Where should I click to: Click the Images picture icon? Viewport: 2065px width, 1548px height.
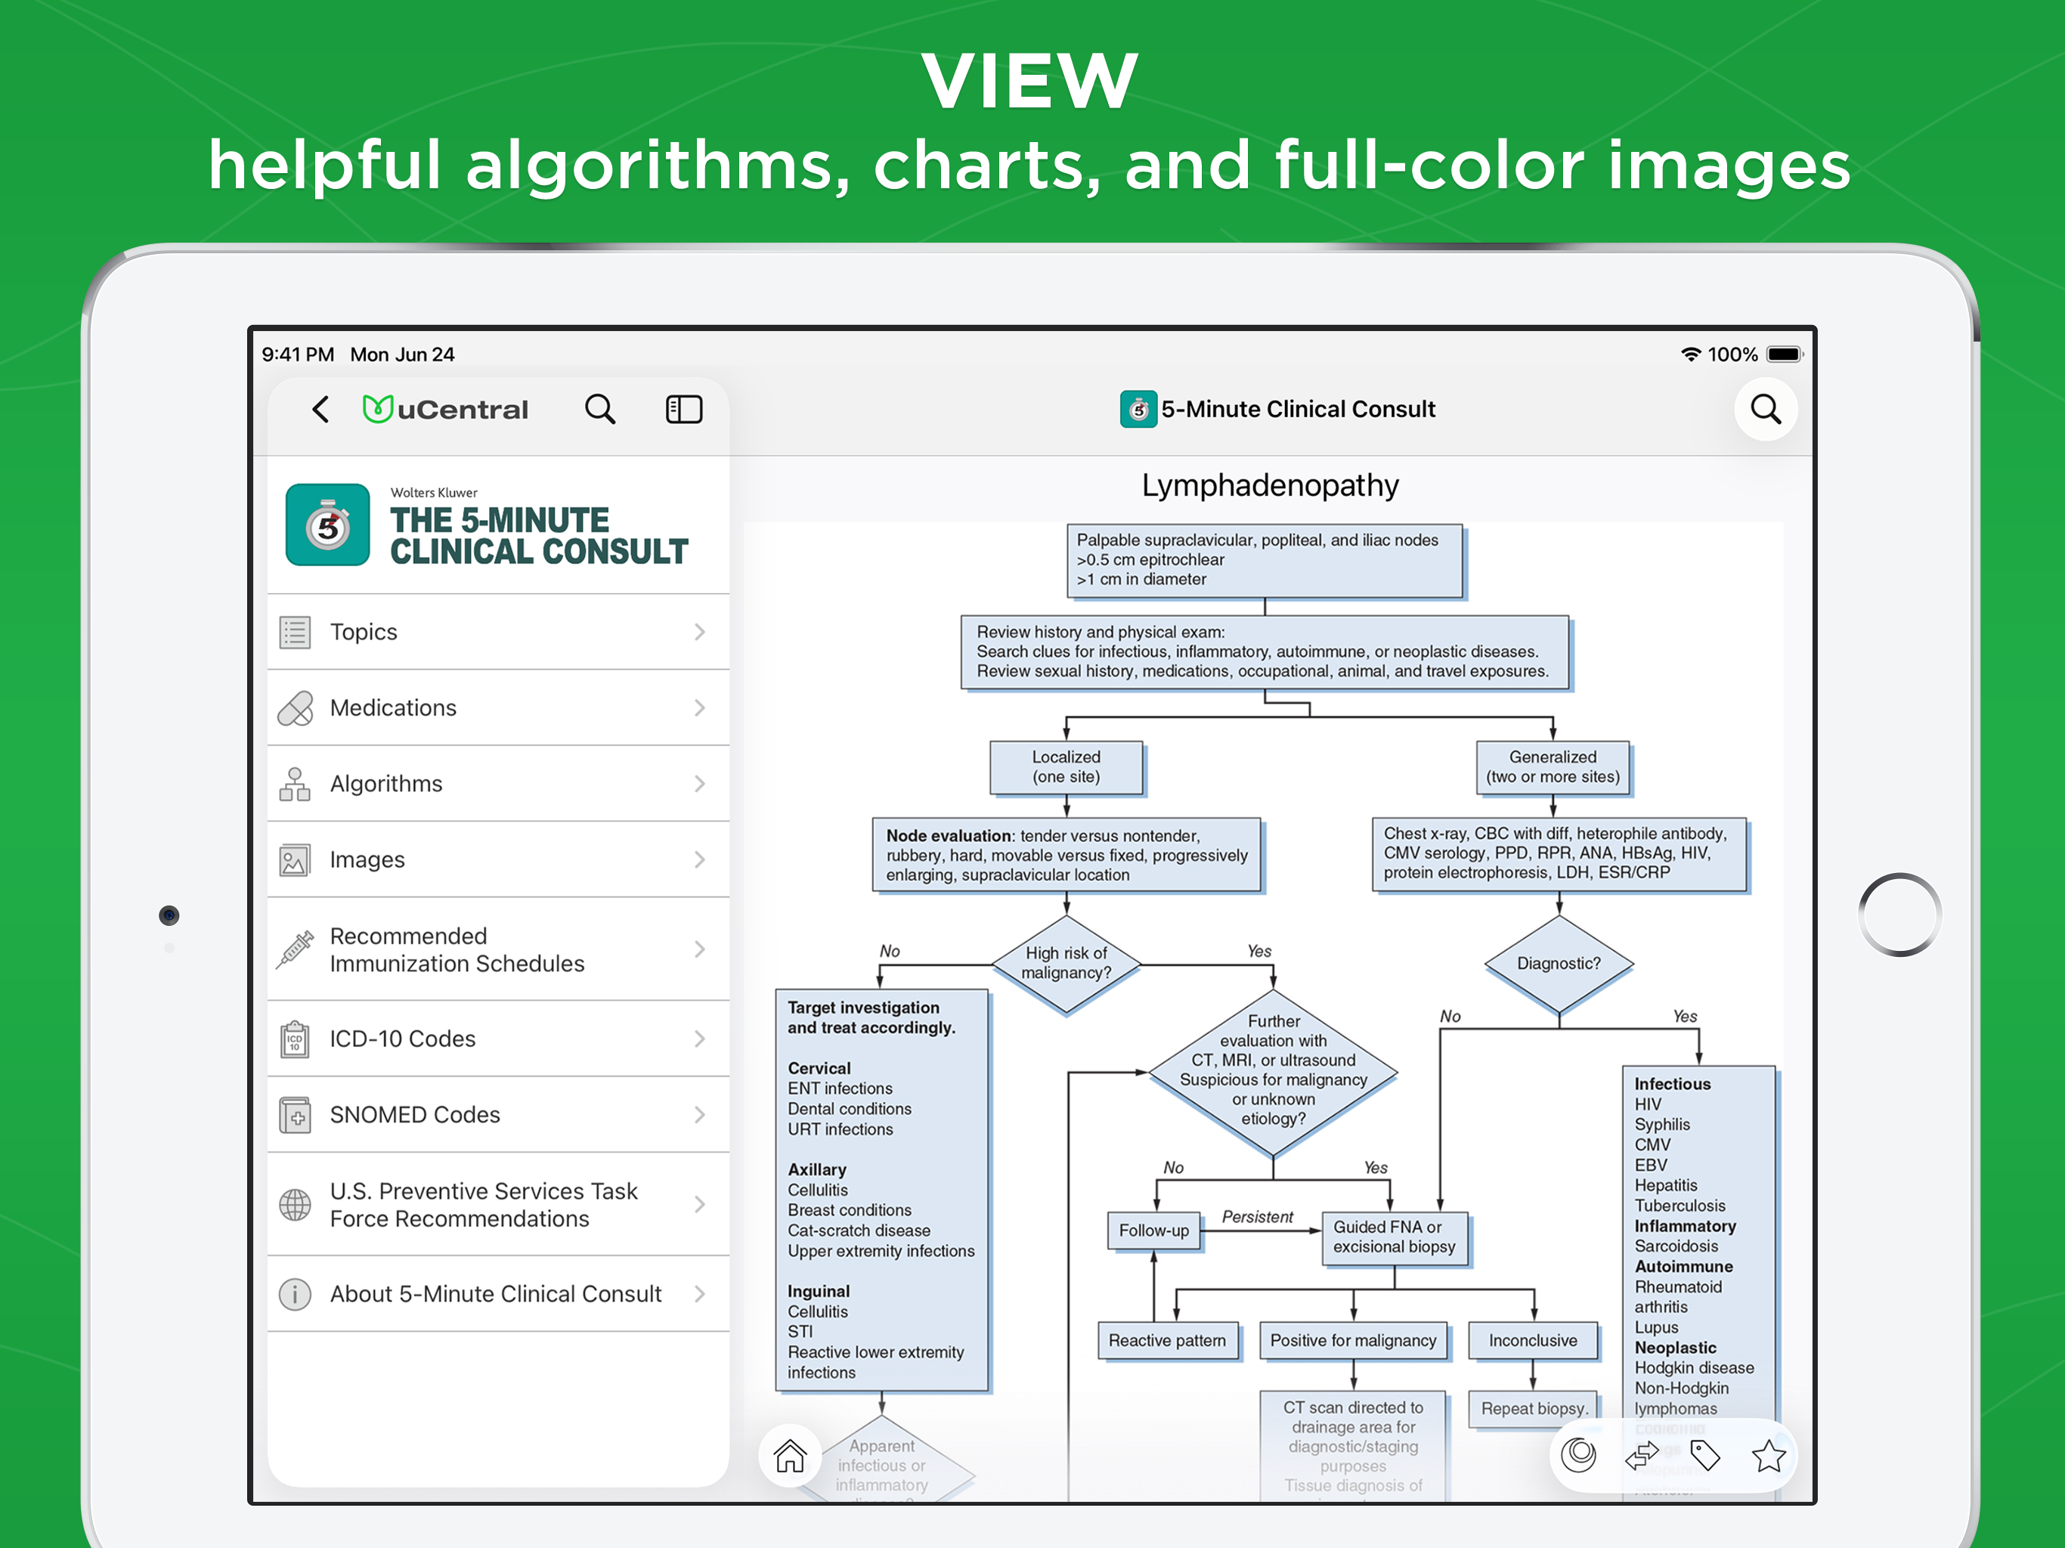coord(295,860)
